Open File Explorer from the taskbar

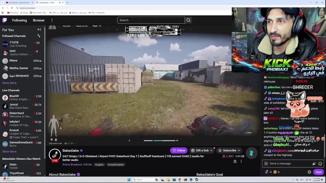169,180
